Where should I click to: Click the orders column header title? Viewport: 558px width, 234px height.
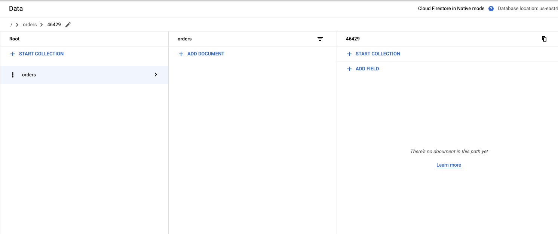click(x=184, y=39)
